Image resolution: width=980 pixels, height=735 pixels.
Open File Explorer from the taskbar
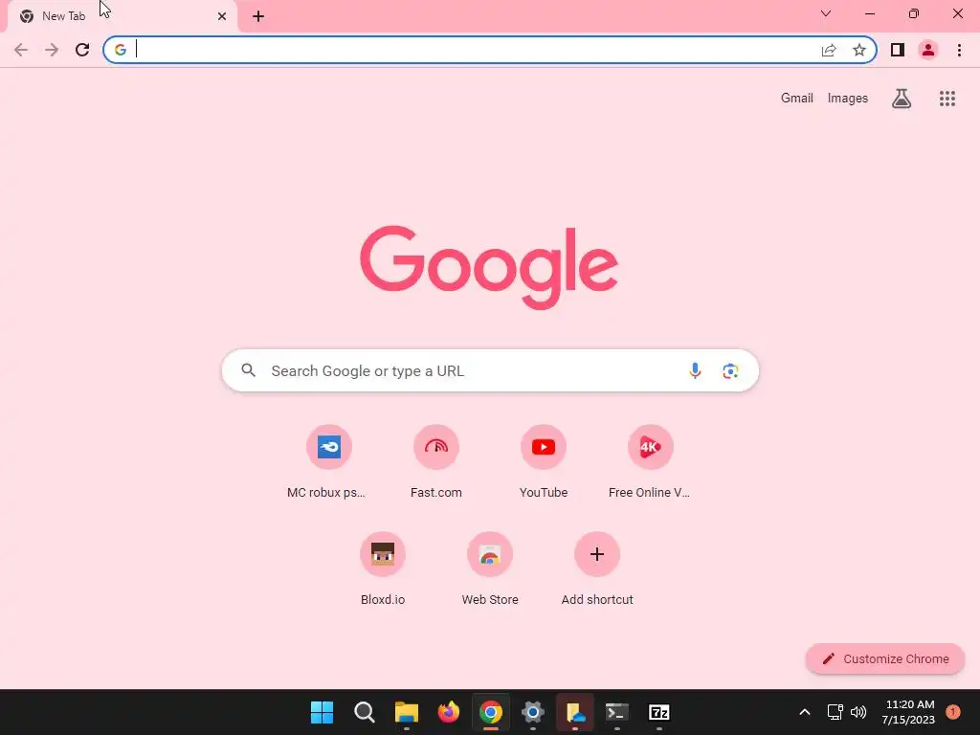pos(406,712)
